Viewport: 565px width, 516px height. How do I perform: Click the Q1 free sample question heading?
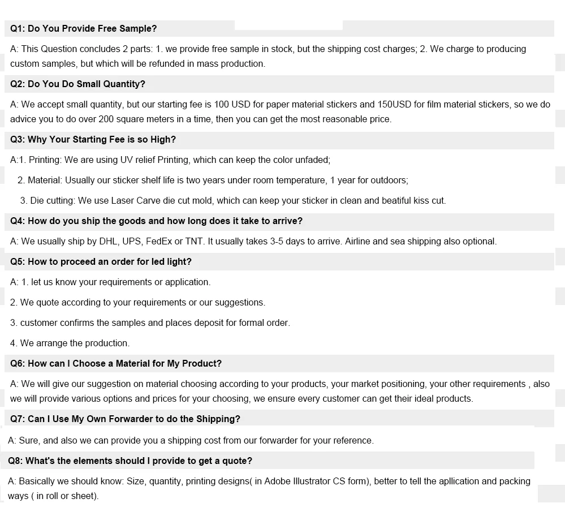pyautogui.click(x=84, y=29)
